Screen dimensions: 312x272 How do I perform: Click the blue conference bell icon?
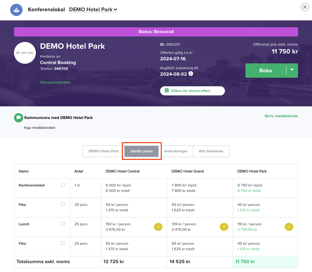[x=16, y=10]
